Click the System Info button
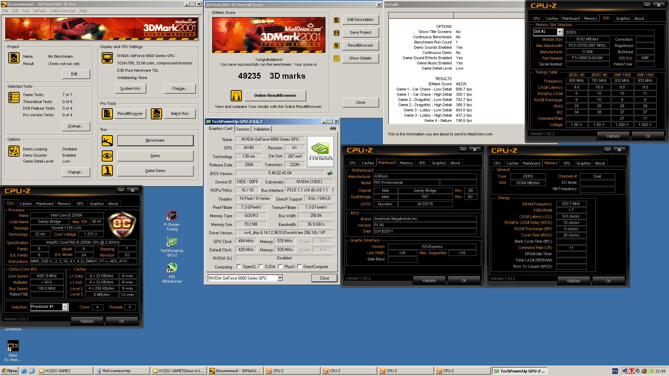The height and width of the screenshot is (376, 669). pyautogui.click(x=130, y=88)
